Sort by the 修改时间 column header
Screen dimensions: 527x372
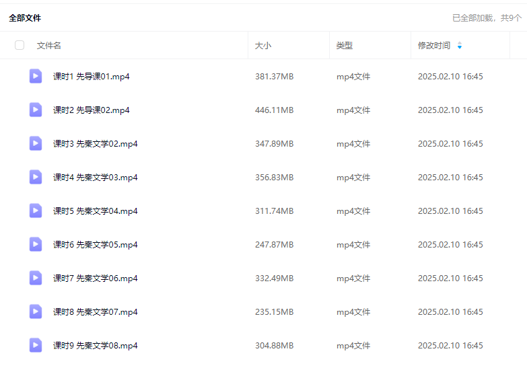434,45
